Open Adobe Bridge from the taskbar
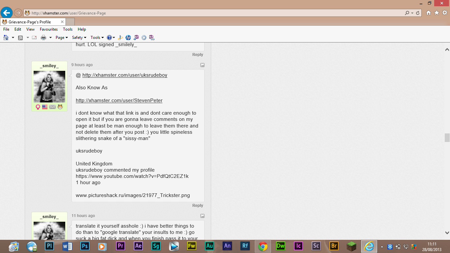The image size is (450, 253). [x=334, y=246]
